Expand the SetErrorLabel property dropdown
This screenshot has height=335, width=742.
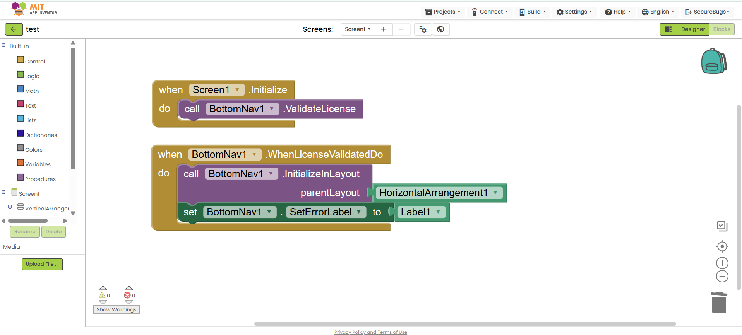pos(359,212)
